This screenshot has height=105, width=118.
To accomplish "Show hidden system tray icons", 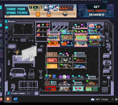I will pyautogui.click(x=113, y=99).
